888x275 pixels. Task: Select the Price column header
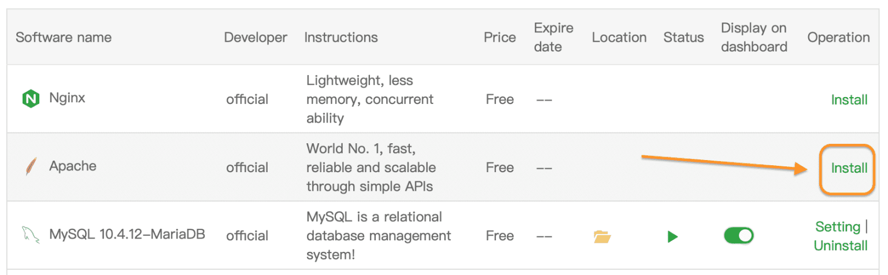(x=499, y=38)
